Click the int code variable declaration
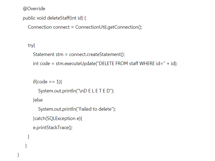 42,64
